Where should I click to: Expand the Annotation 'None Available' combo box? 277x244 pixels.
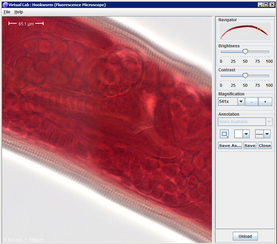pos(269,122)
